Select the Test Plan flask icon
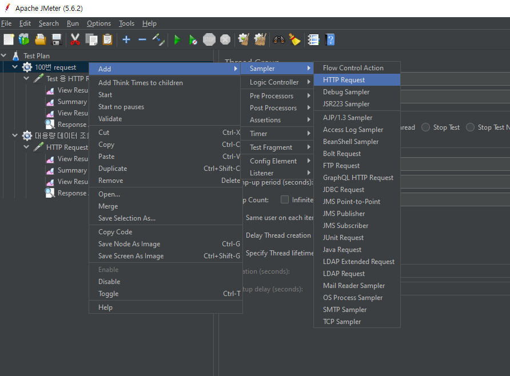This screenshot has height=376, width=510. 15,55
